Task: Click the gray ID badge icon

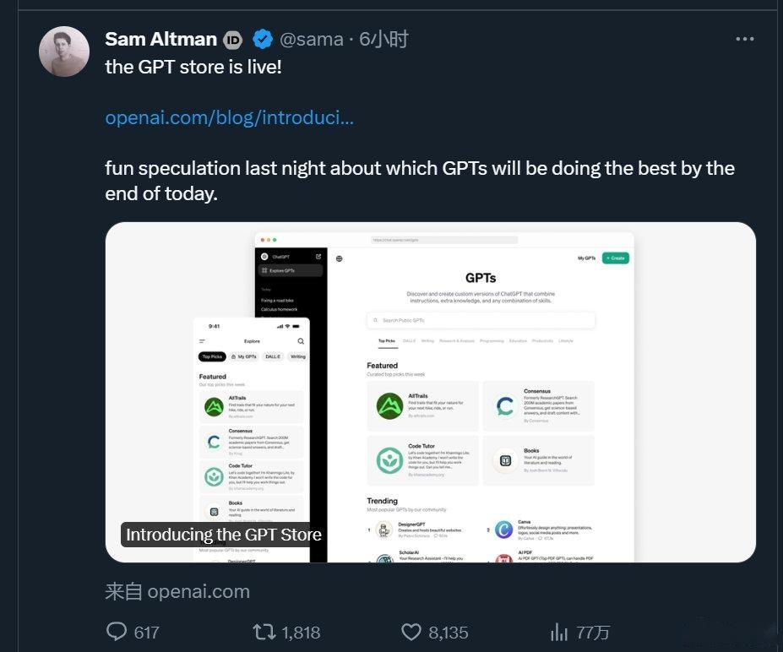Action: tap(232, 40)
